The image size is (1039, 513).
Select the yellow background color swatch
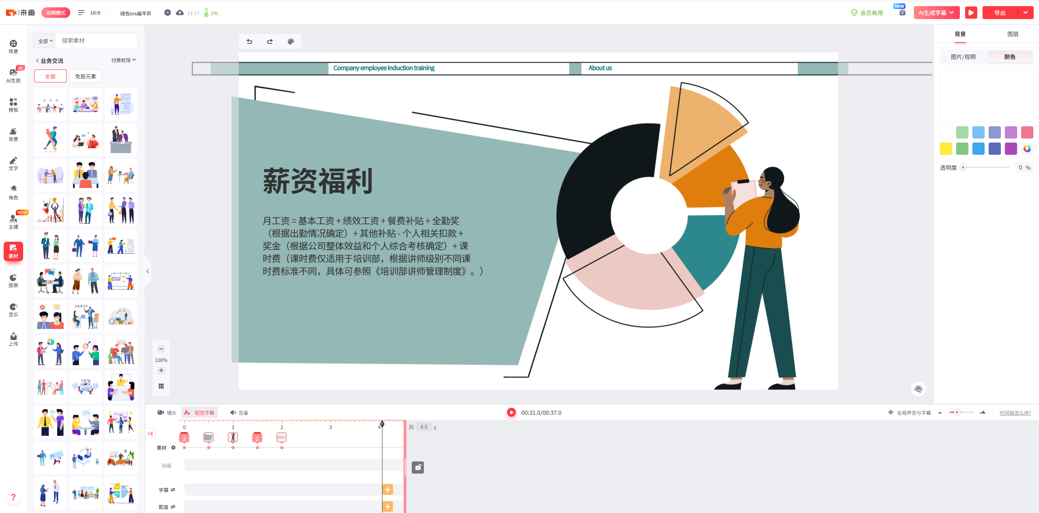[x=946, y=149]
